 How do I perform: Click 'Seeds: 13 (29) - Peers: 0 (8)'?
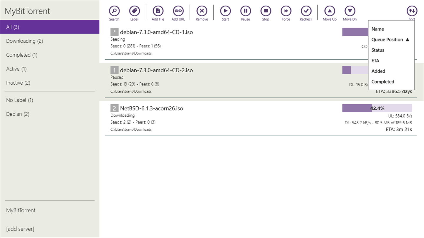pos(135,84)
